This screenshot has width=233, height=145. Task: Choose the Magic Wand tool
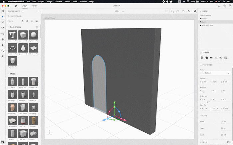3,23
